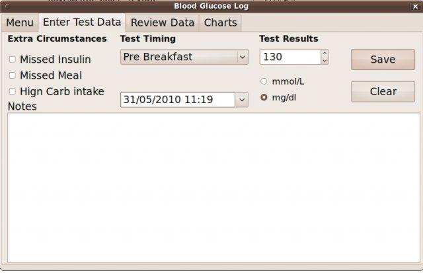Close the Blood Glucose Log window

414,6
